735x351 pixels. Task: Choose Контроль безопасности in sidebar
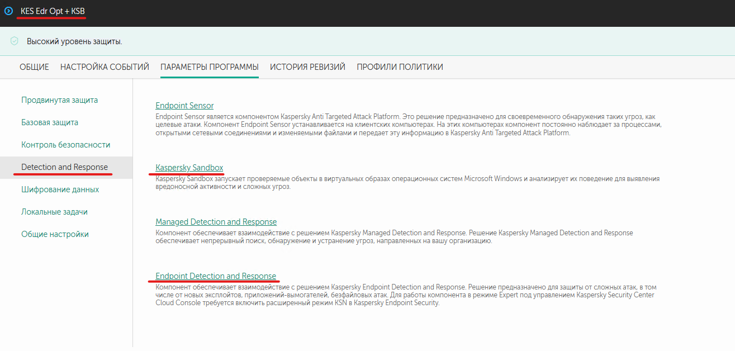coord(66,145)
